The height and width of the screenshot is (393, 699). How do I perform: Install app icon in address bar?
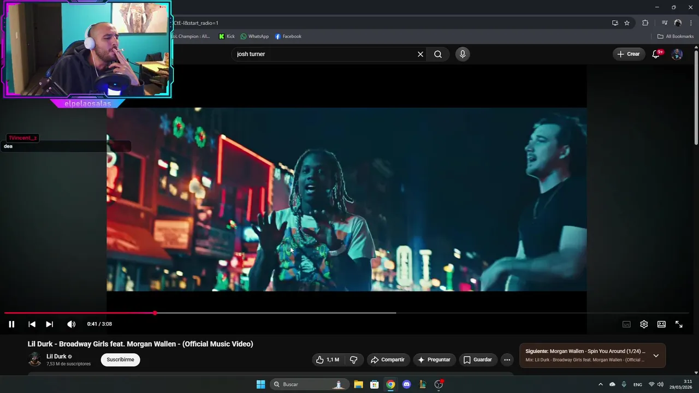tap(615, 23)
